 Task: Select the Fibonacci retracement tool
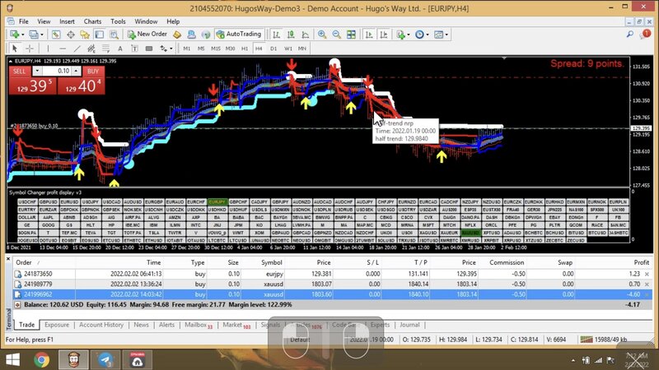pyautogui.click(x=105, y=49)
